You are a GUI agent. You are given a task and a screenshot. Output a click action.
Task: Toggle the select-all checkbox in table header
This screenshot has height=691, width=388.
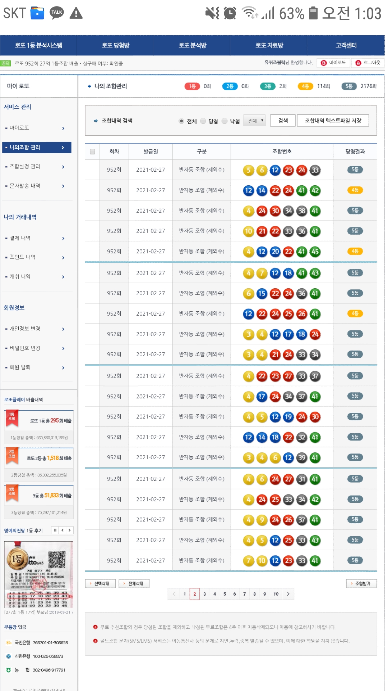[92, 152]
